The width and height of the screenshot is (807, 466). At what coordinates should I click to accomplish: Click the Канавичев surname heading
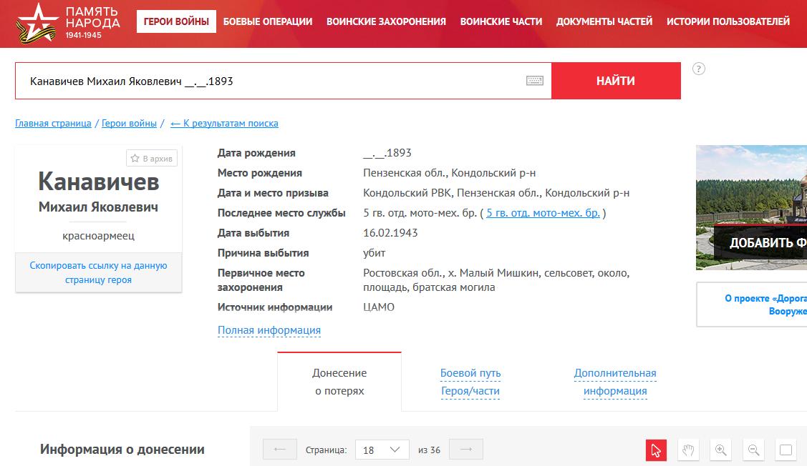point(98,182)
